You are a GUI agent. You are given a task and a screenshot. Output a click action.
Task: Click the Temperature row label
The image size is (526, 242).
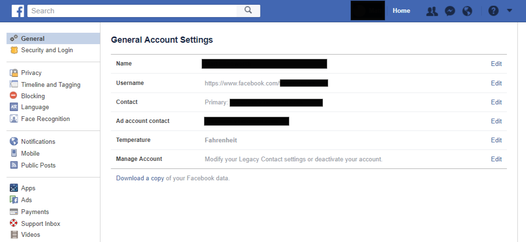coord(133,140)
